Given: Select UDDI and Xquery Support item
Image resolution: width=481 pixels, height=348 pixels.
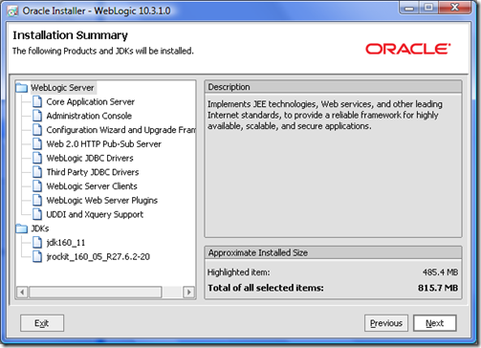Looking at the screenshot, I should [x=95, y=214].
